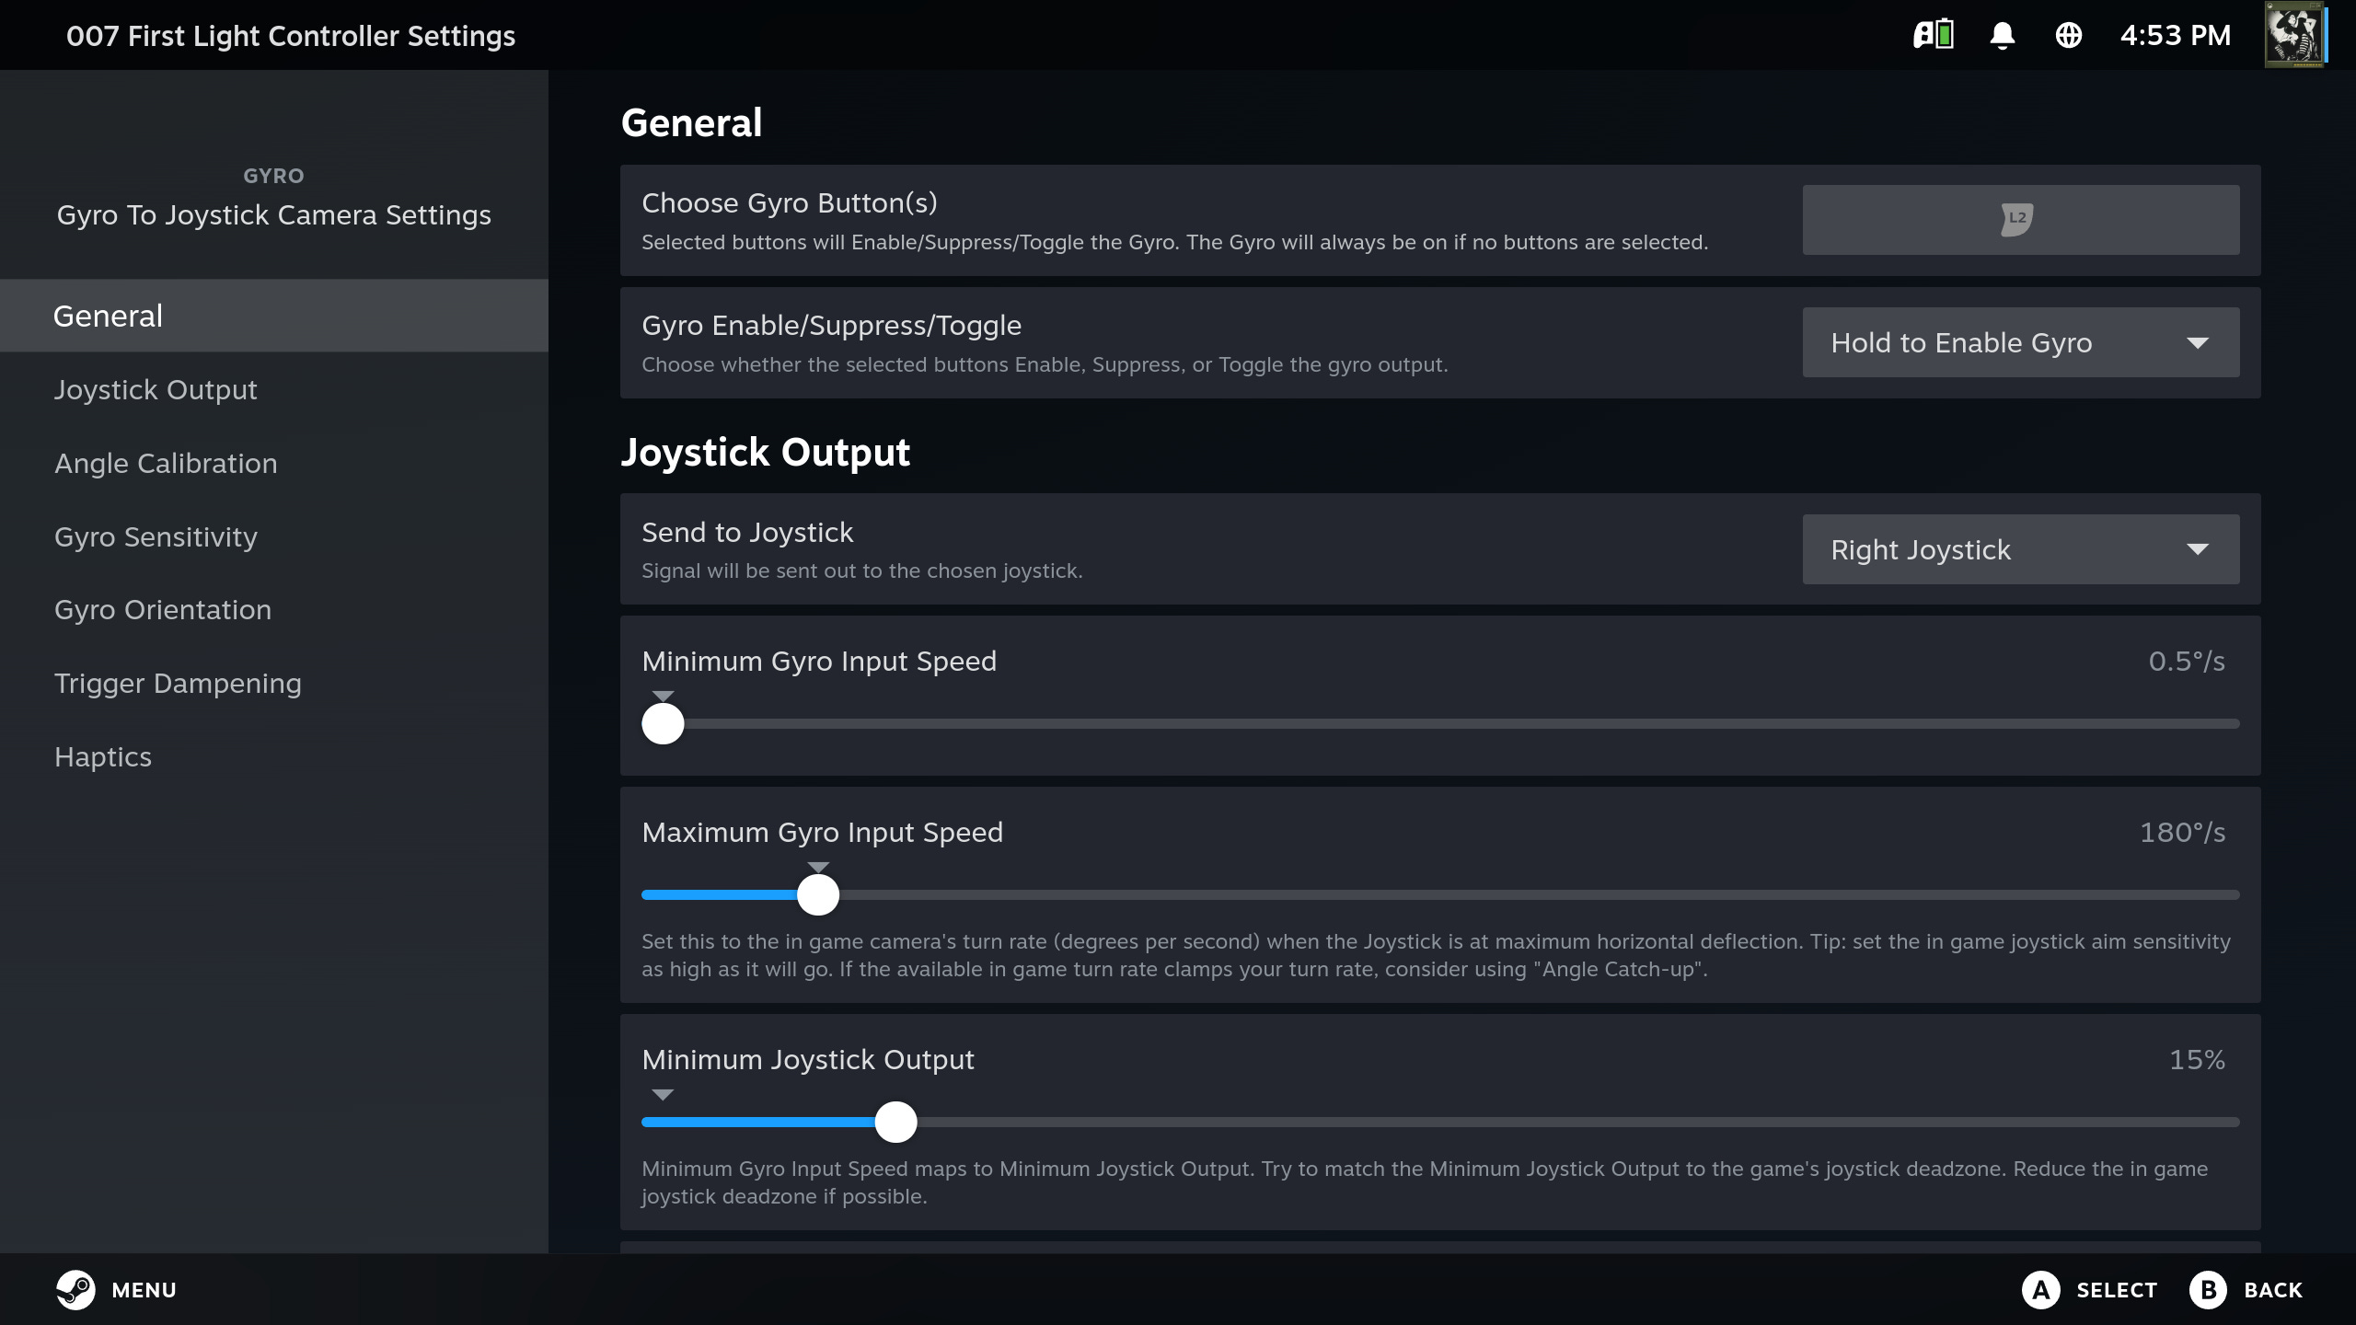Open the Angle Calibration section
The image size is (2356, 1325).
click(274, 463)
